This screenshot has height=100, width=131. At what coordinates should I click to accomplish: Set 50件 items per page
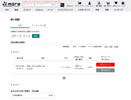pos(111,47)
